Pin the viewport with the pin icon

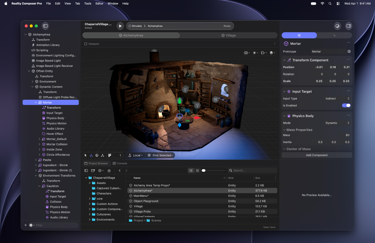tap(274, 44)
